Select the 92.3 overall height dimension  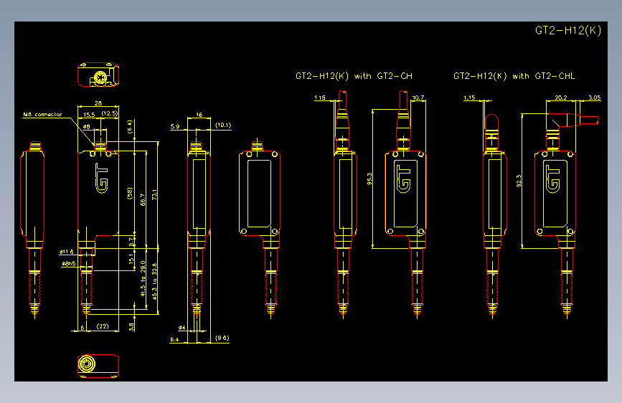click(x=519, y=181)
